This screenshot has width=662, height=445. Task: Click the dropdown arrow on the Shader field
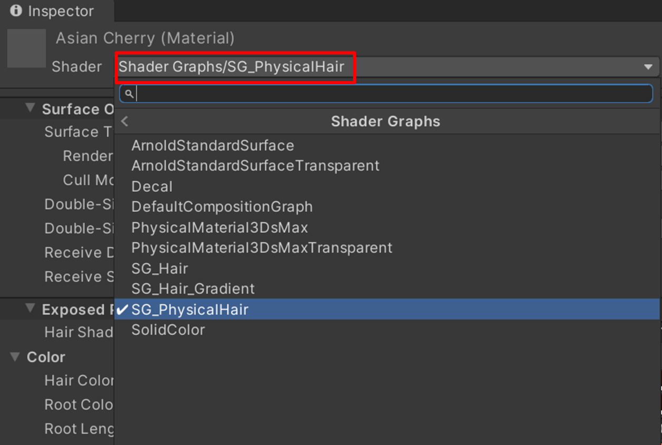click(648, 67)
